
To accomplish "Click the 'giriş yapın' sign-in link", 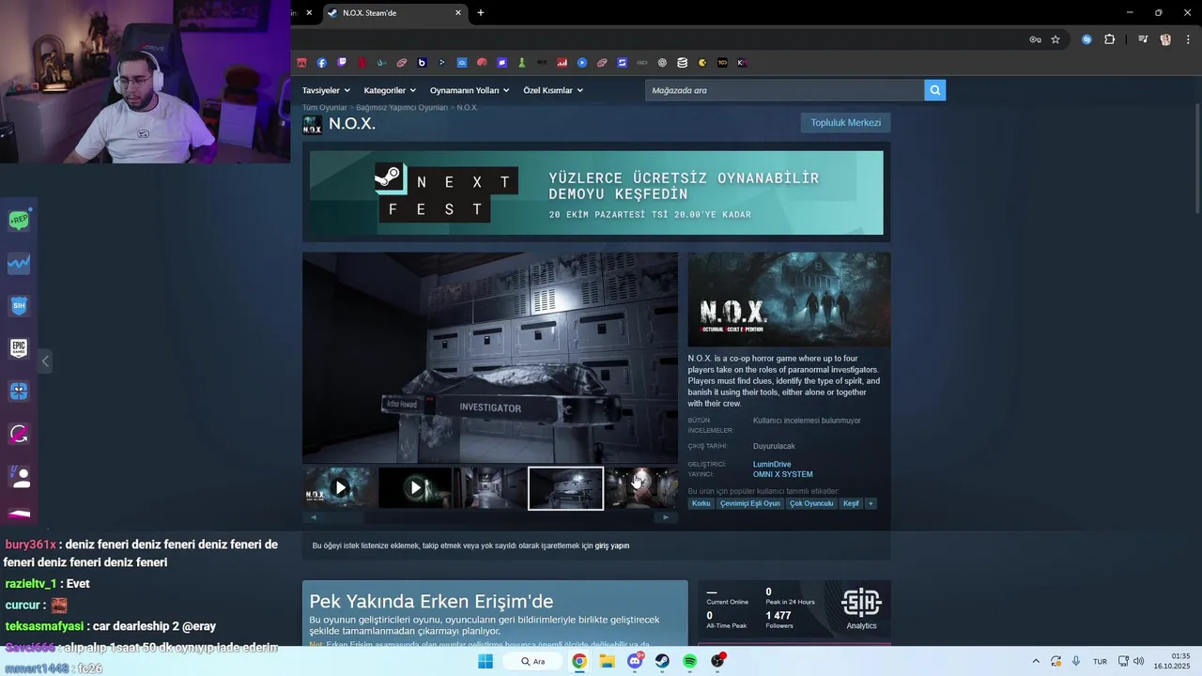I will (612, 545).
